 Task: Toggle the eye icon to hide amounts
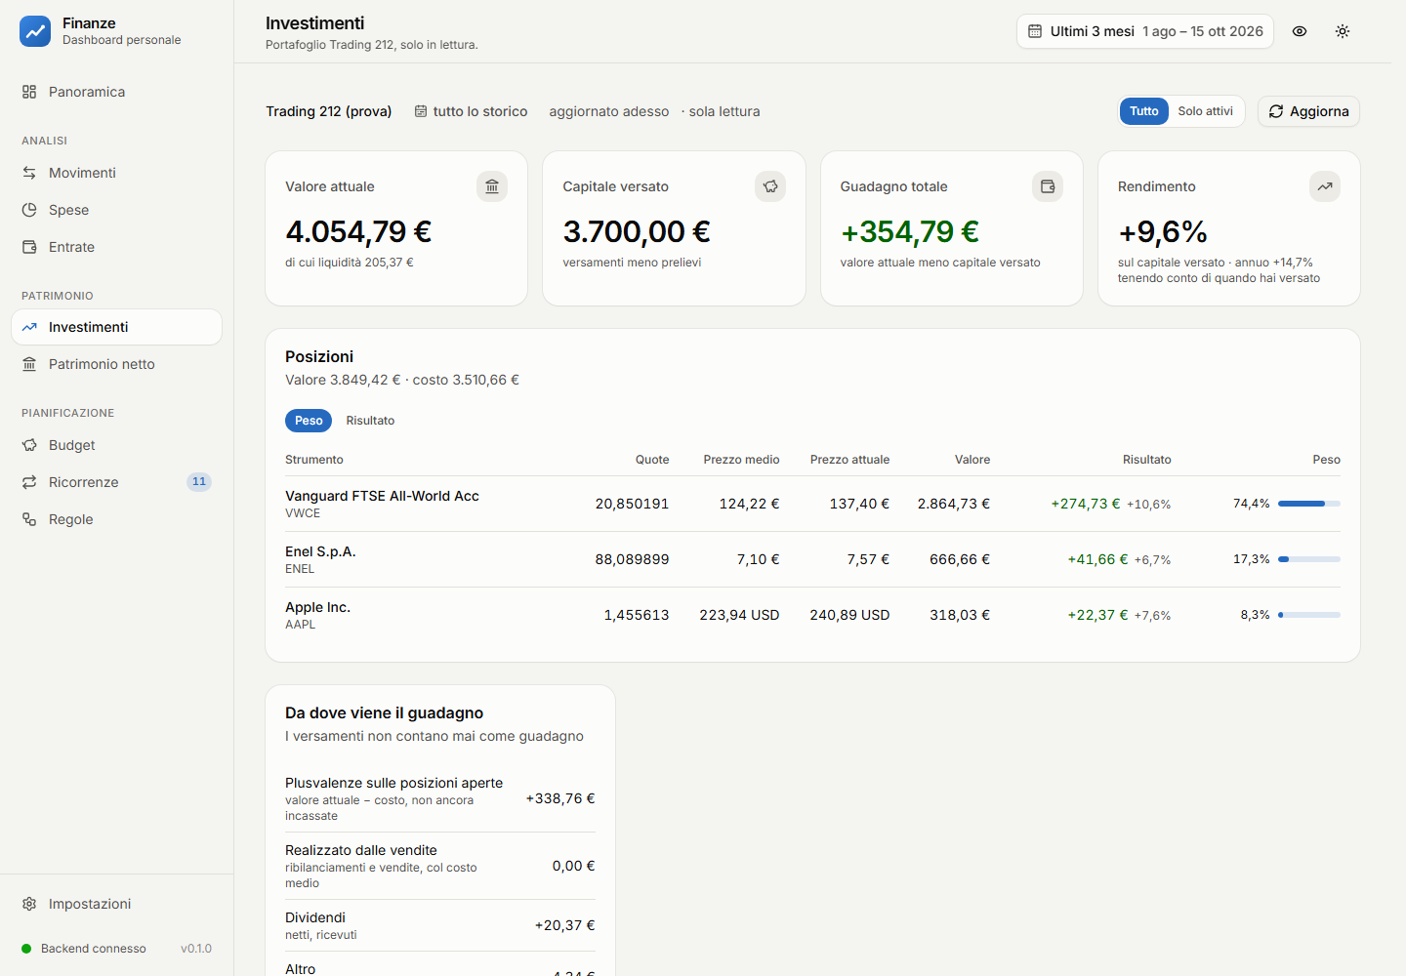click(1300, 31)
